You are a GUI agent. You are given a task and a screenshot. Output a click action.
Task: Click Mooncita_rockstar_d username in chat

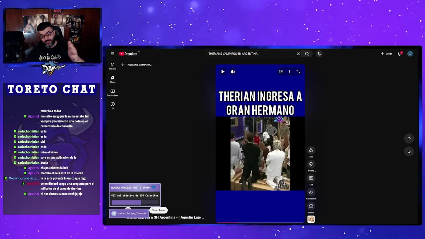tap(24, 178)
